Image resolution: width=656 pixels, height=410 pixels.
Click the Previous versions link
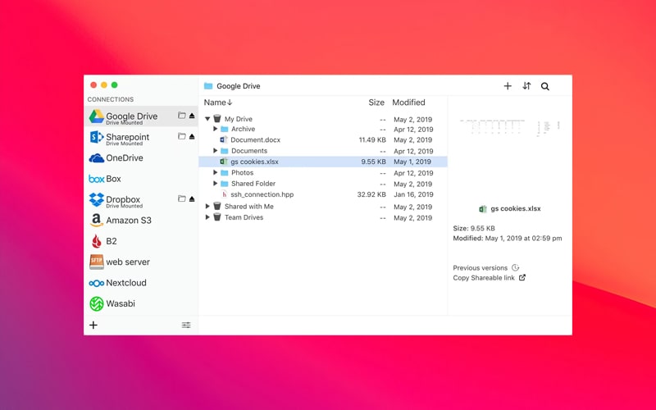pos(481,268)
